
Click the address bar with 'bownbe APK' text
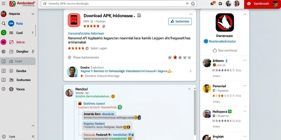pos(119,4)
